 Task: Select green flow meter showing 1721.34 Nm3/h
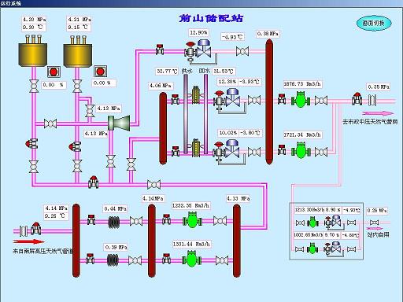[x=301, y=151]
